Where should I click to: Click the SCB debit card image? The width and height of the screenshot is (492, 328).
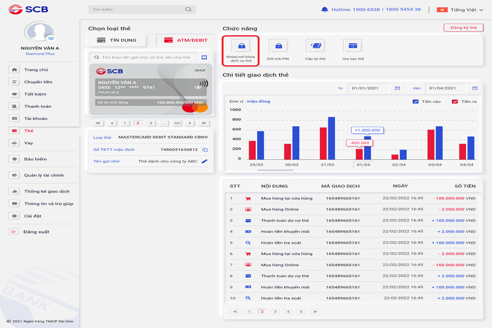(151, 89)
